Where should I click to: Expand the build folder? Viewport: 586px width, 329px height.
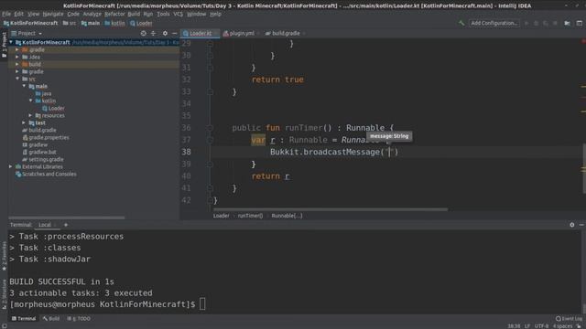pyautogui.click(x=17, y=64)
